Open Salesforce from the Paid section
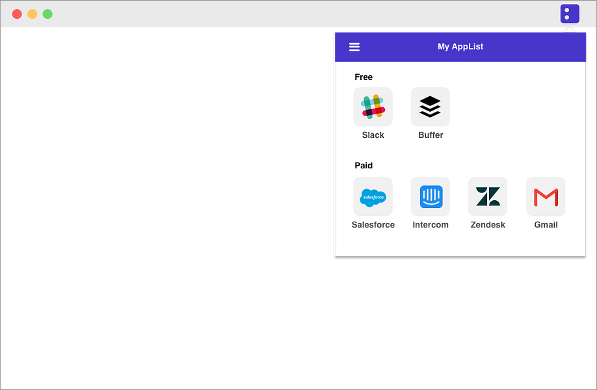Screen dimensions: 597x390 coord(373,196)
